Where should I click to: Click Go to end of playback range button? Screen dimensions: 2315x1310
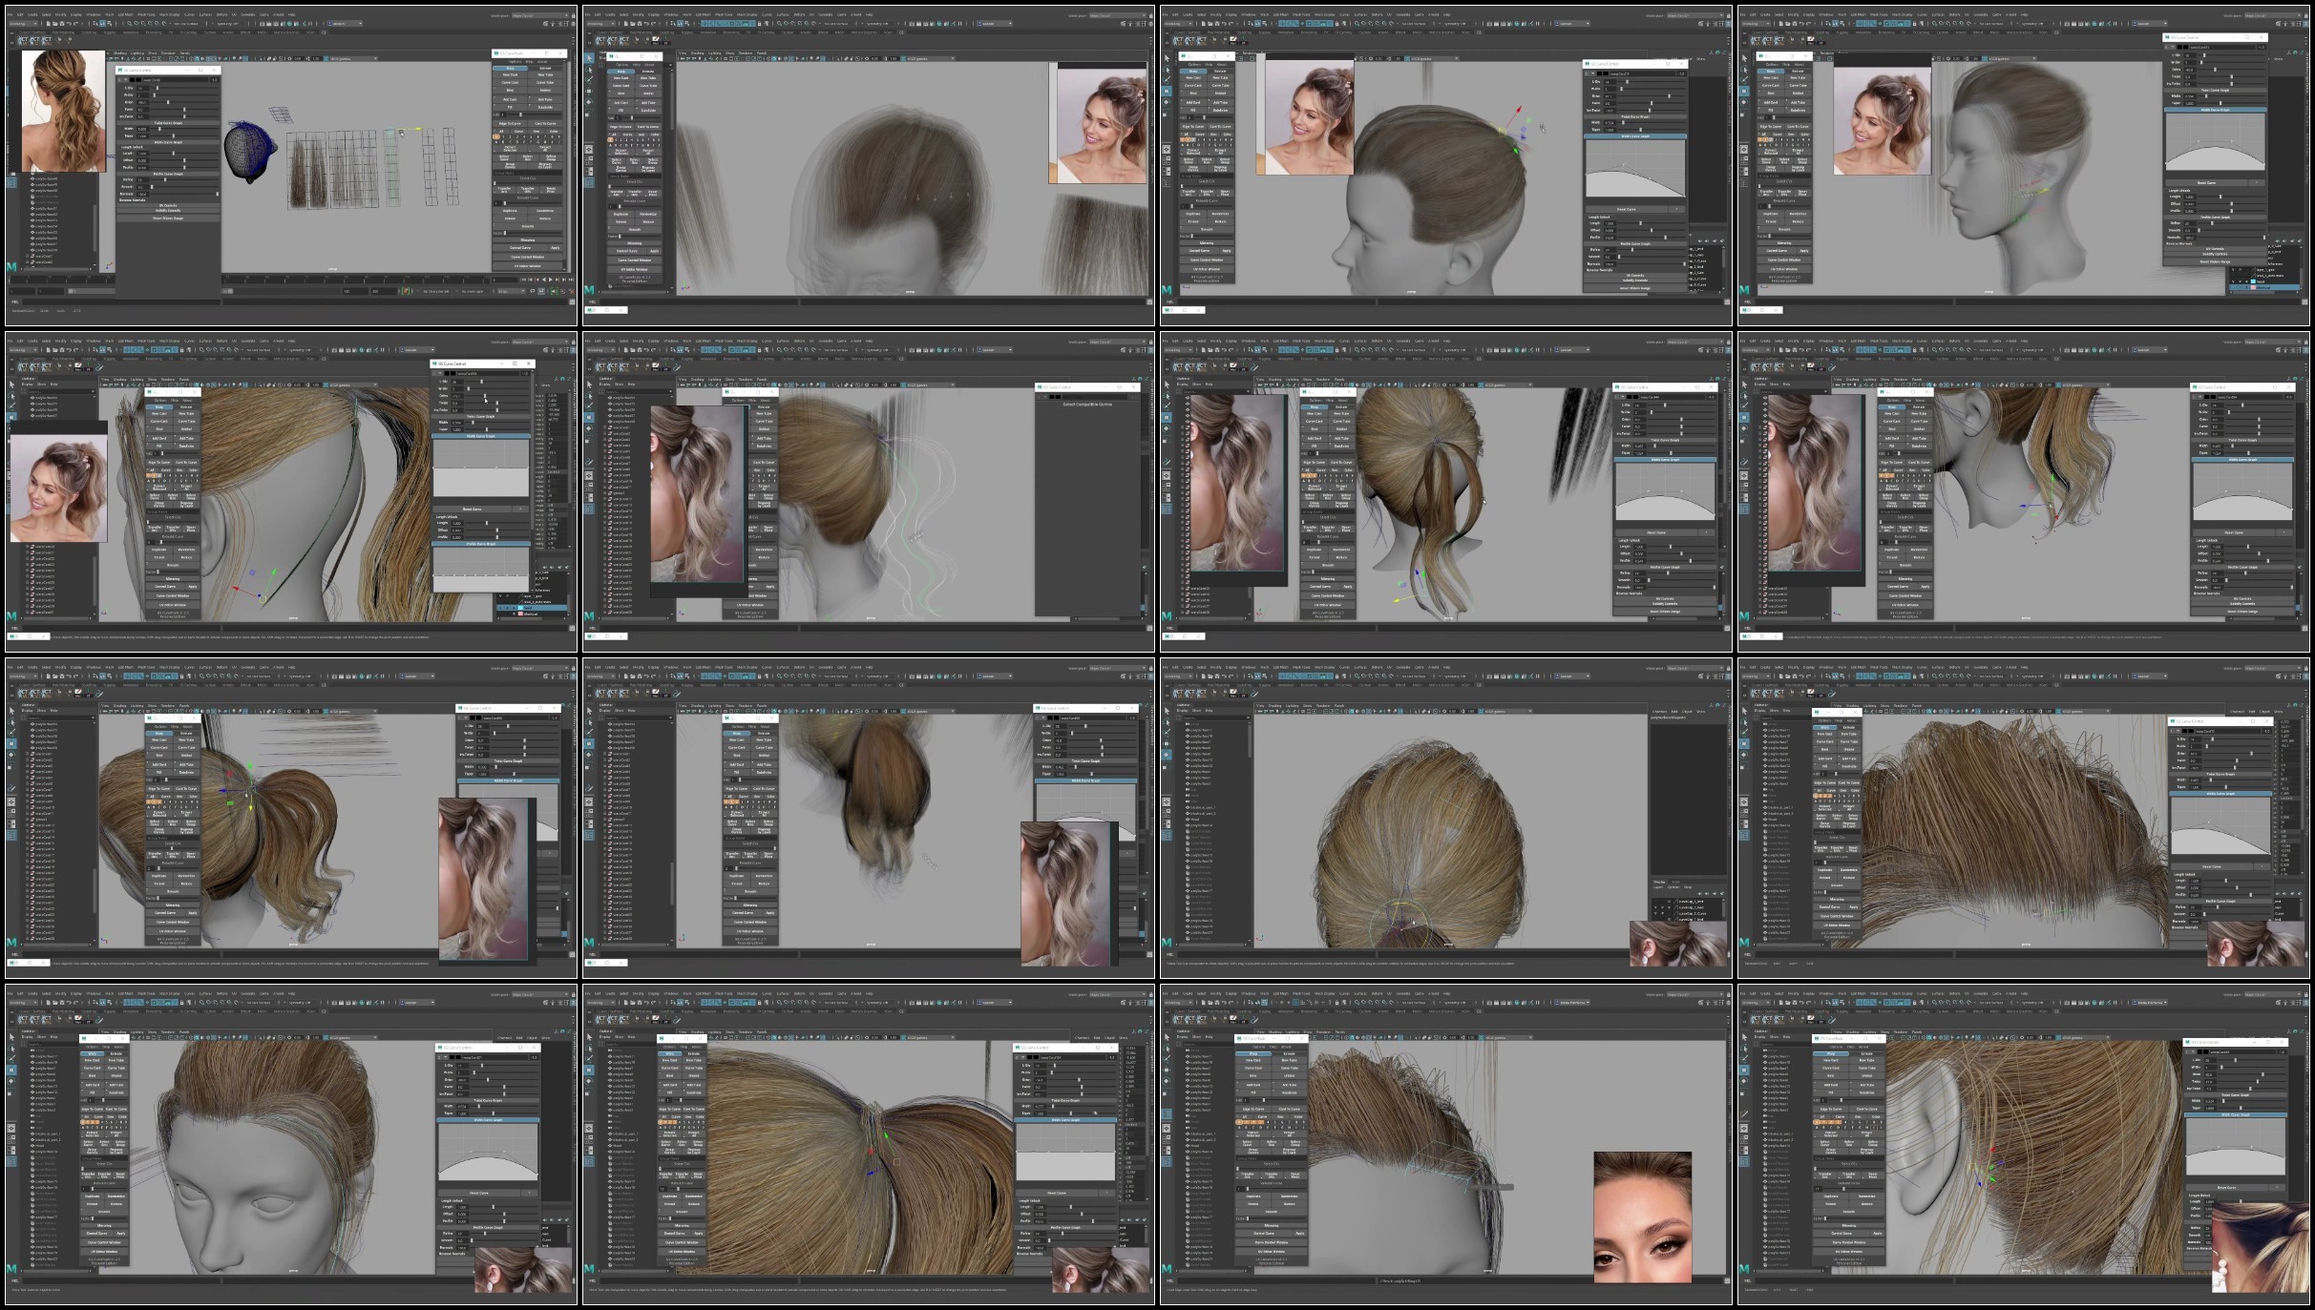tap(571, 280)
